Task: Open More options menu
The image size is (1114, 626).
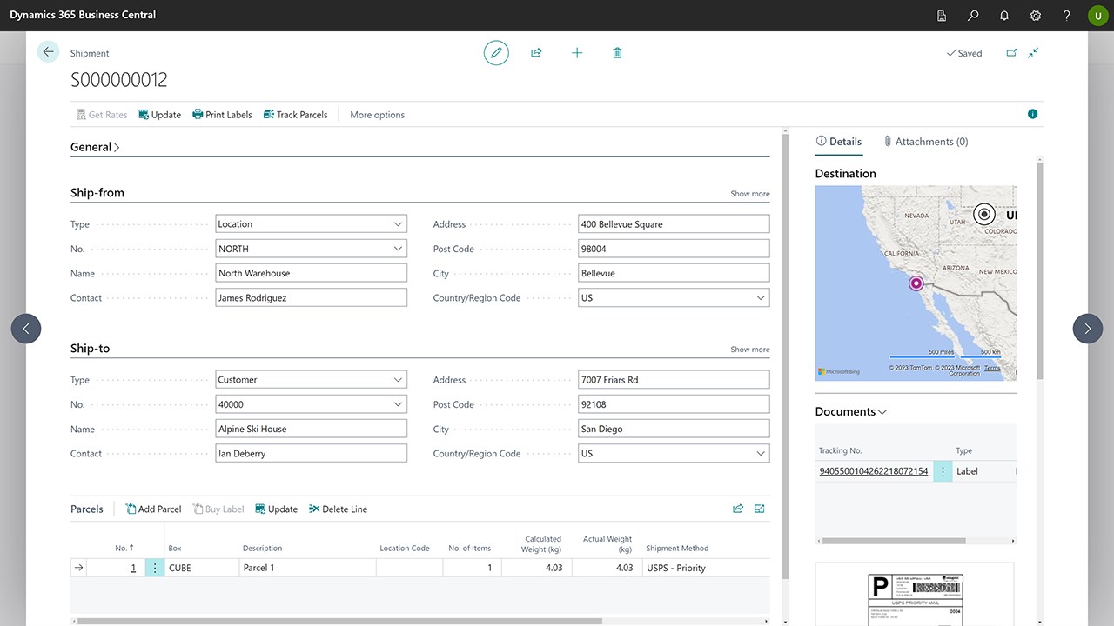Action: (x=377, y=115)
